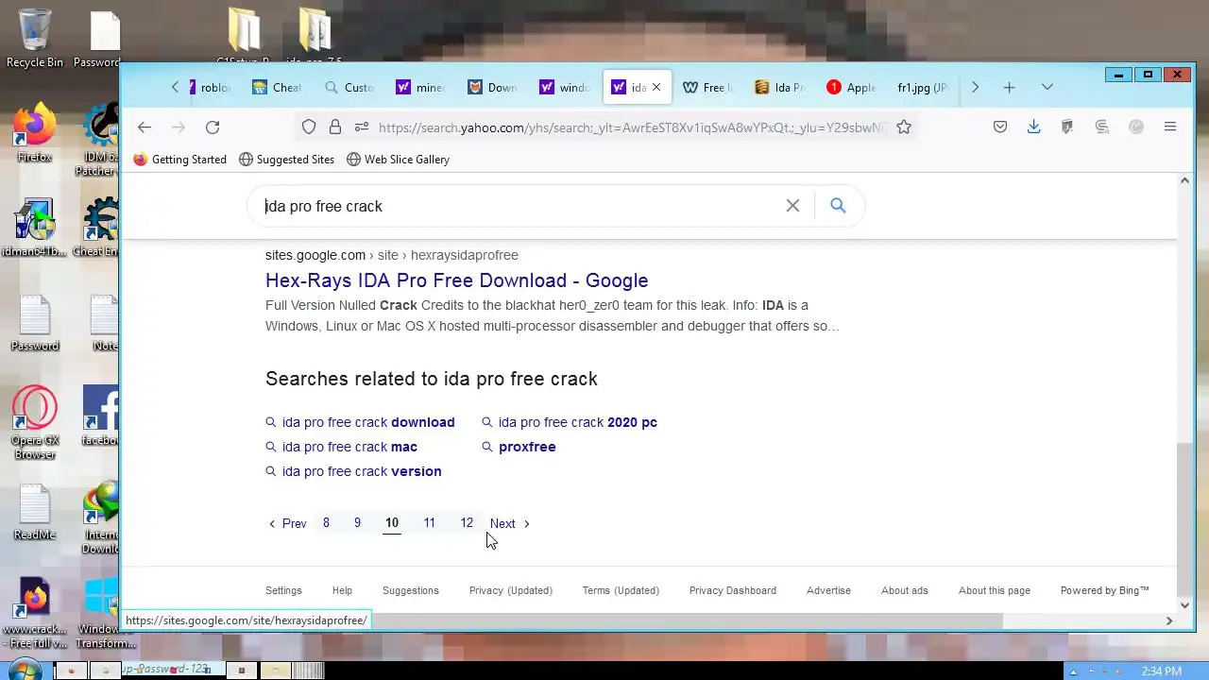This screenshot has width=1209, height=680.
Task: Select Opera GX Browser desktop icon
Action: tap(35, 423)
